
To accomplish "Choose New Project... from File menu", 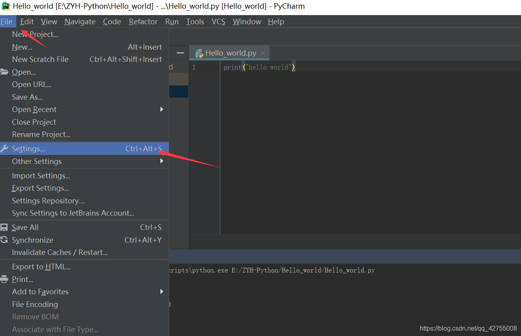I will point(84,34).
